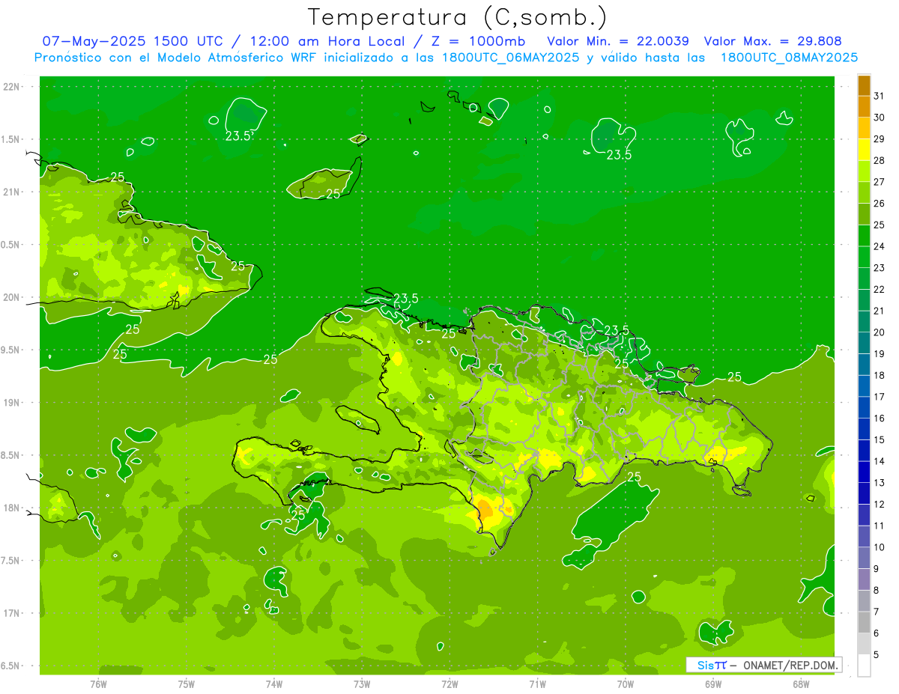Click the 21N latitude axis label

point(12,192)
